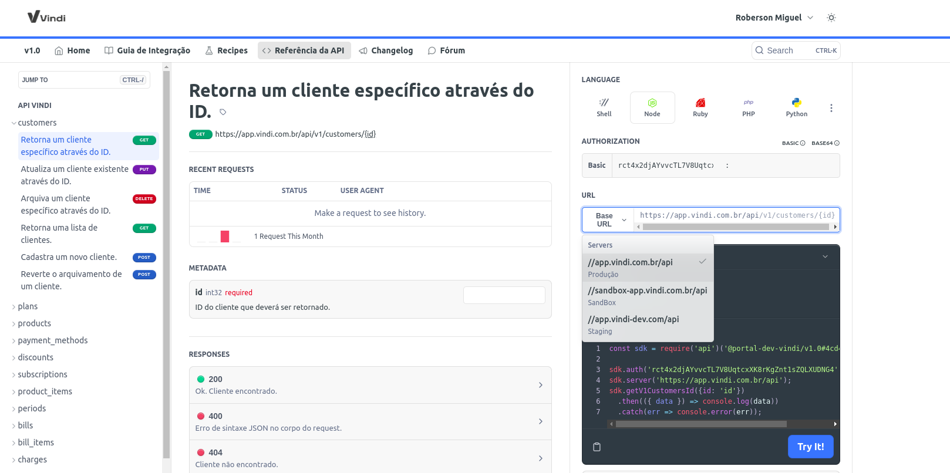
Task: Open the Changelog tab
Action: pyautogui.click(x=386, y=50)
